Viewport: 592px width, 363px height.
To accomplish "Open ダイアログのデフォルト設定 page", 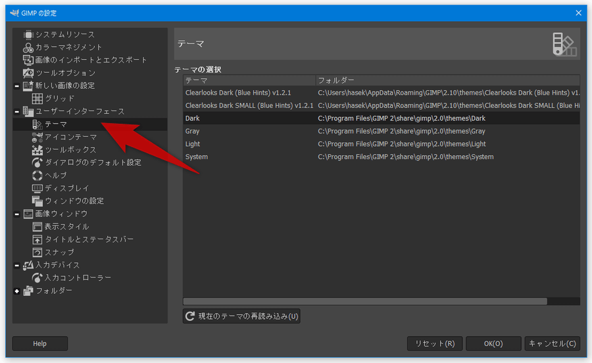I will coord(93,163).
